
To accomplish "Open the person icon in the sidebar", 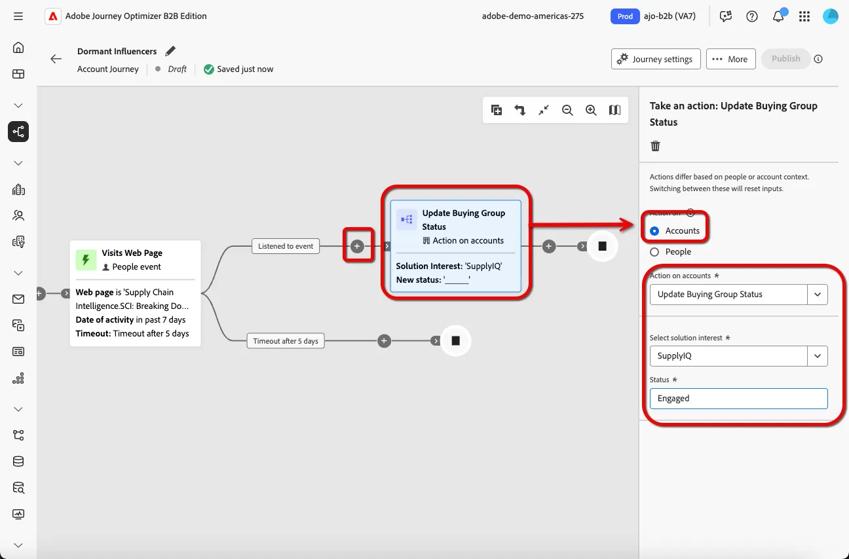I will (x=18, y=215).
